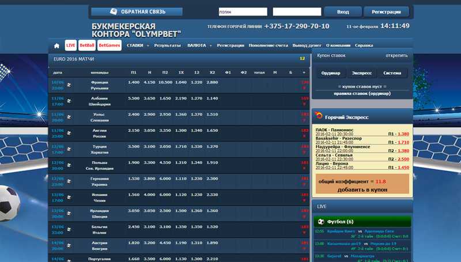The height and width of the screenshot is (262, 461).
Task: Click the feedback envelope icon
Action: [114, 12]
